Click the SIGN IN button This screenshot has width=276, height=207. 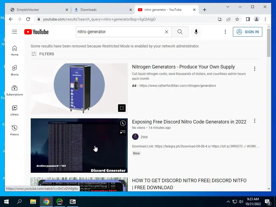tap(247, 32)
